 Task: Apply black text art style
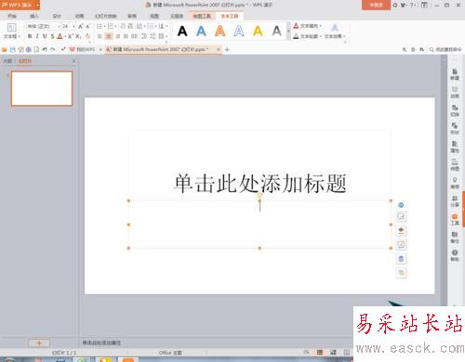coord(182,31)
